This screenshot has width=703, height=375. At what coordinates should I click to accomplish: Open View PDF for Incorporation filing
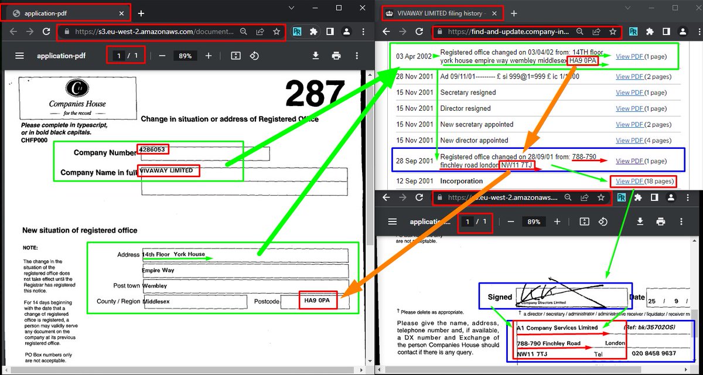coord(630,181)
